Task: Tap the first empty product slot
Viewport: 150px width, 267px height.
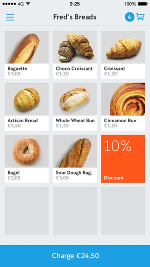Action: click(27, 211)
